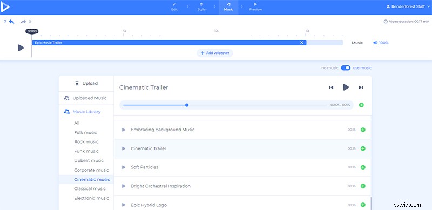Add Bright Orchestral Inspiration to video
Image resolution: width=432 pixels, height=210 pixels.
click(x=363, y=186)
